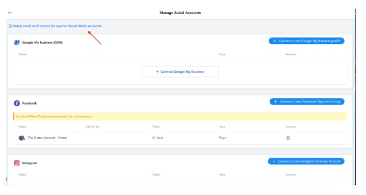Click the 'Google My Business (GMB)' heading
366x195 pixels.
42,43
